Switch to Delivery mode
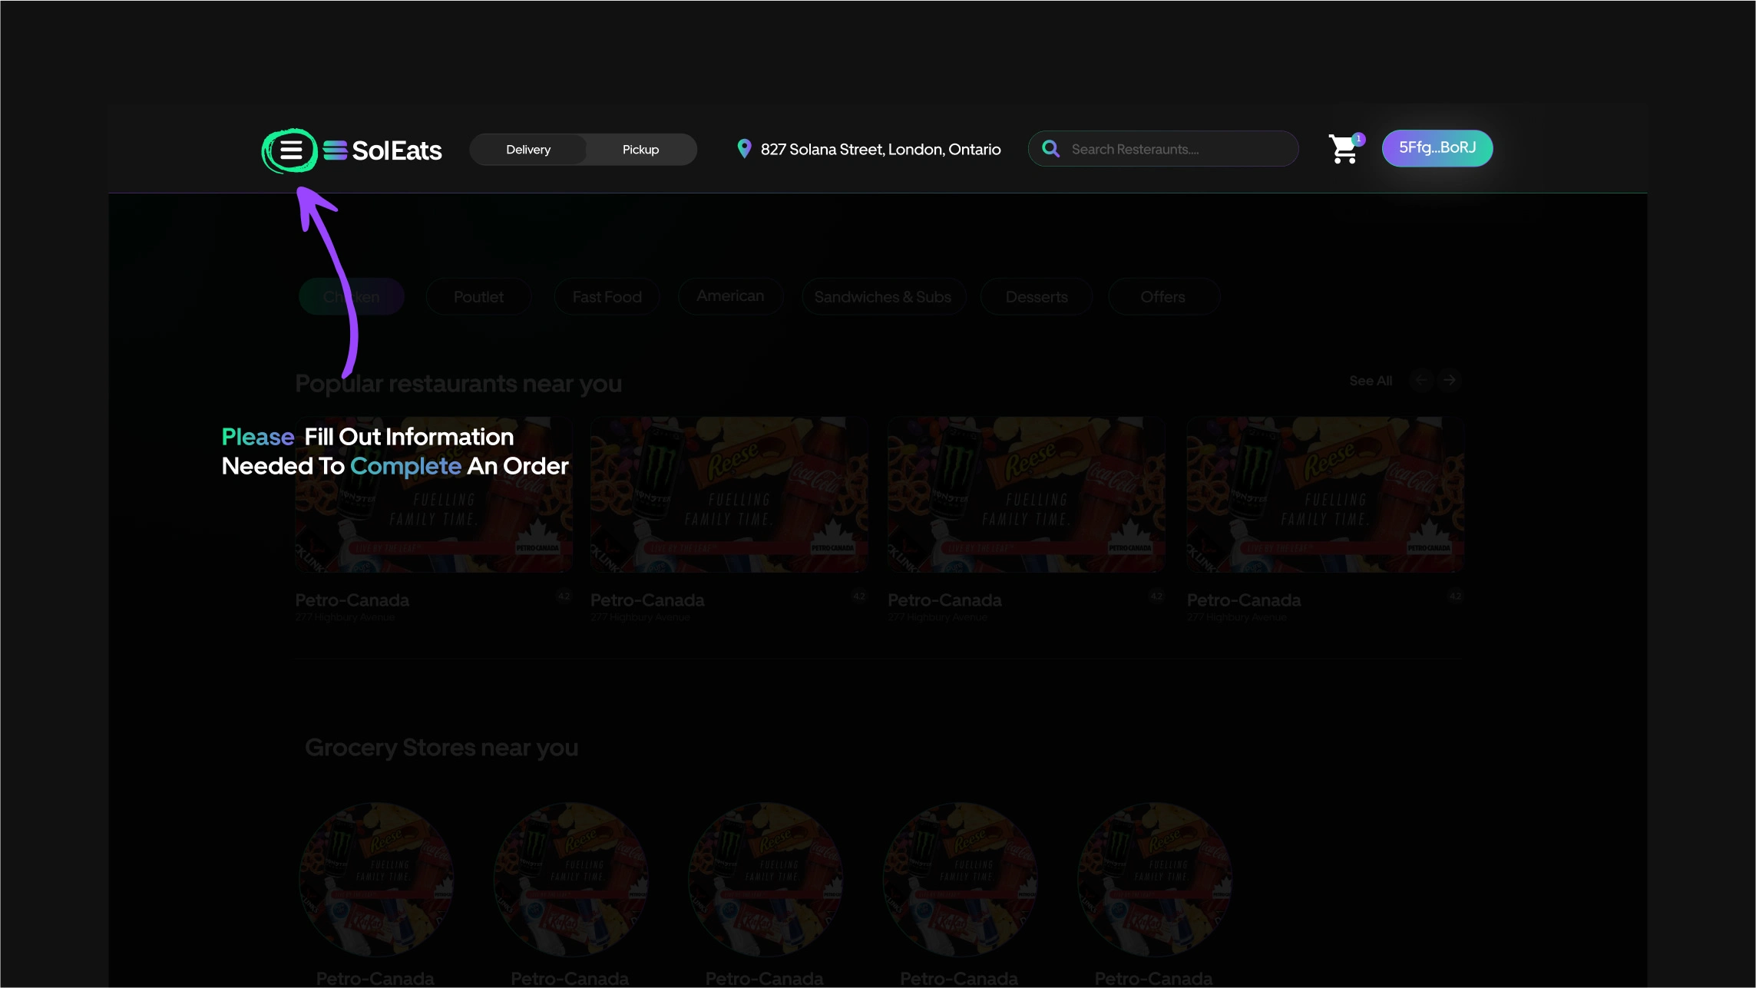 pos(528,150)
